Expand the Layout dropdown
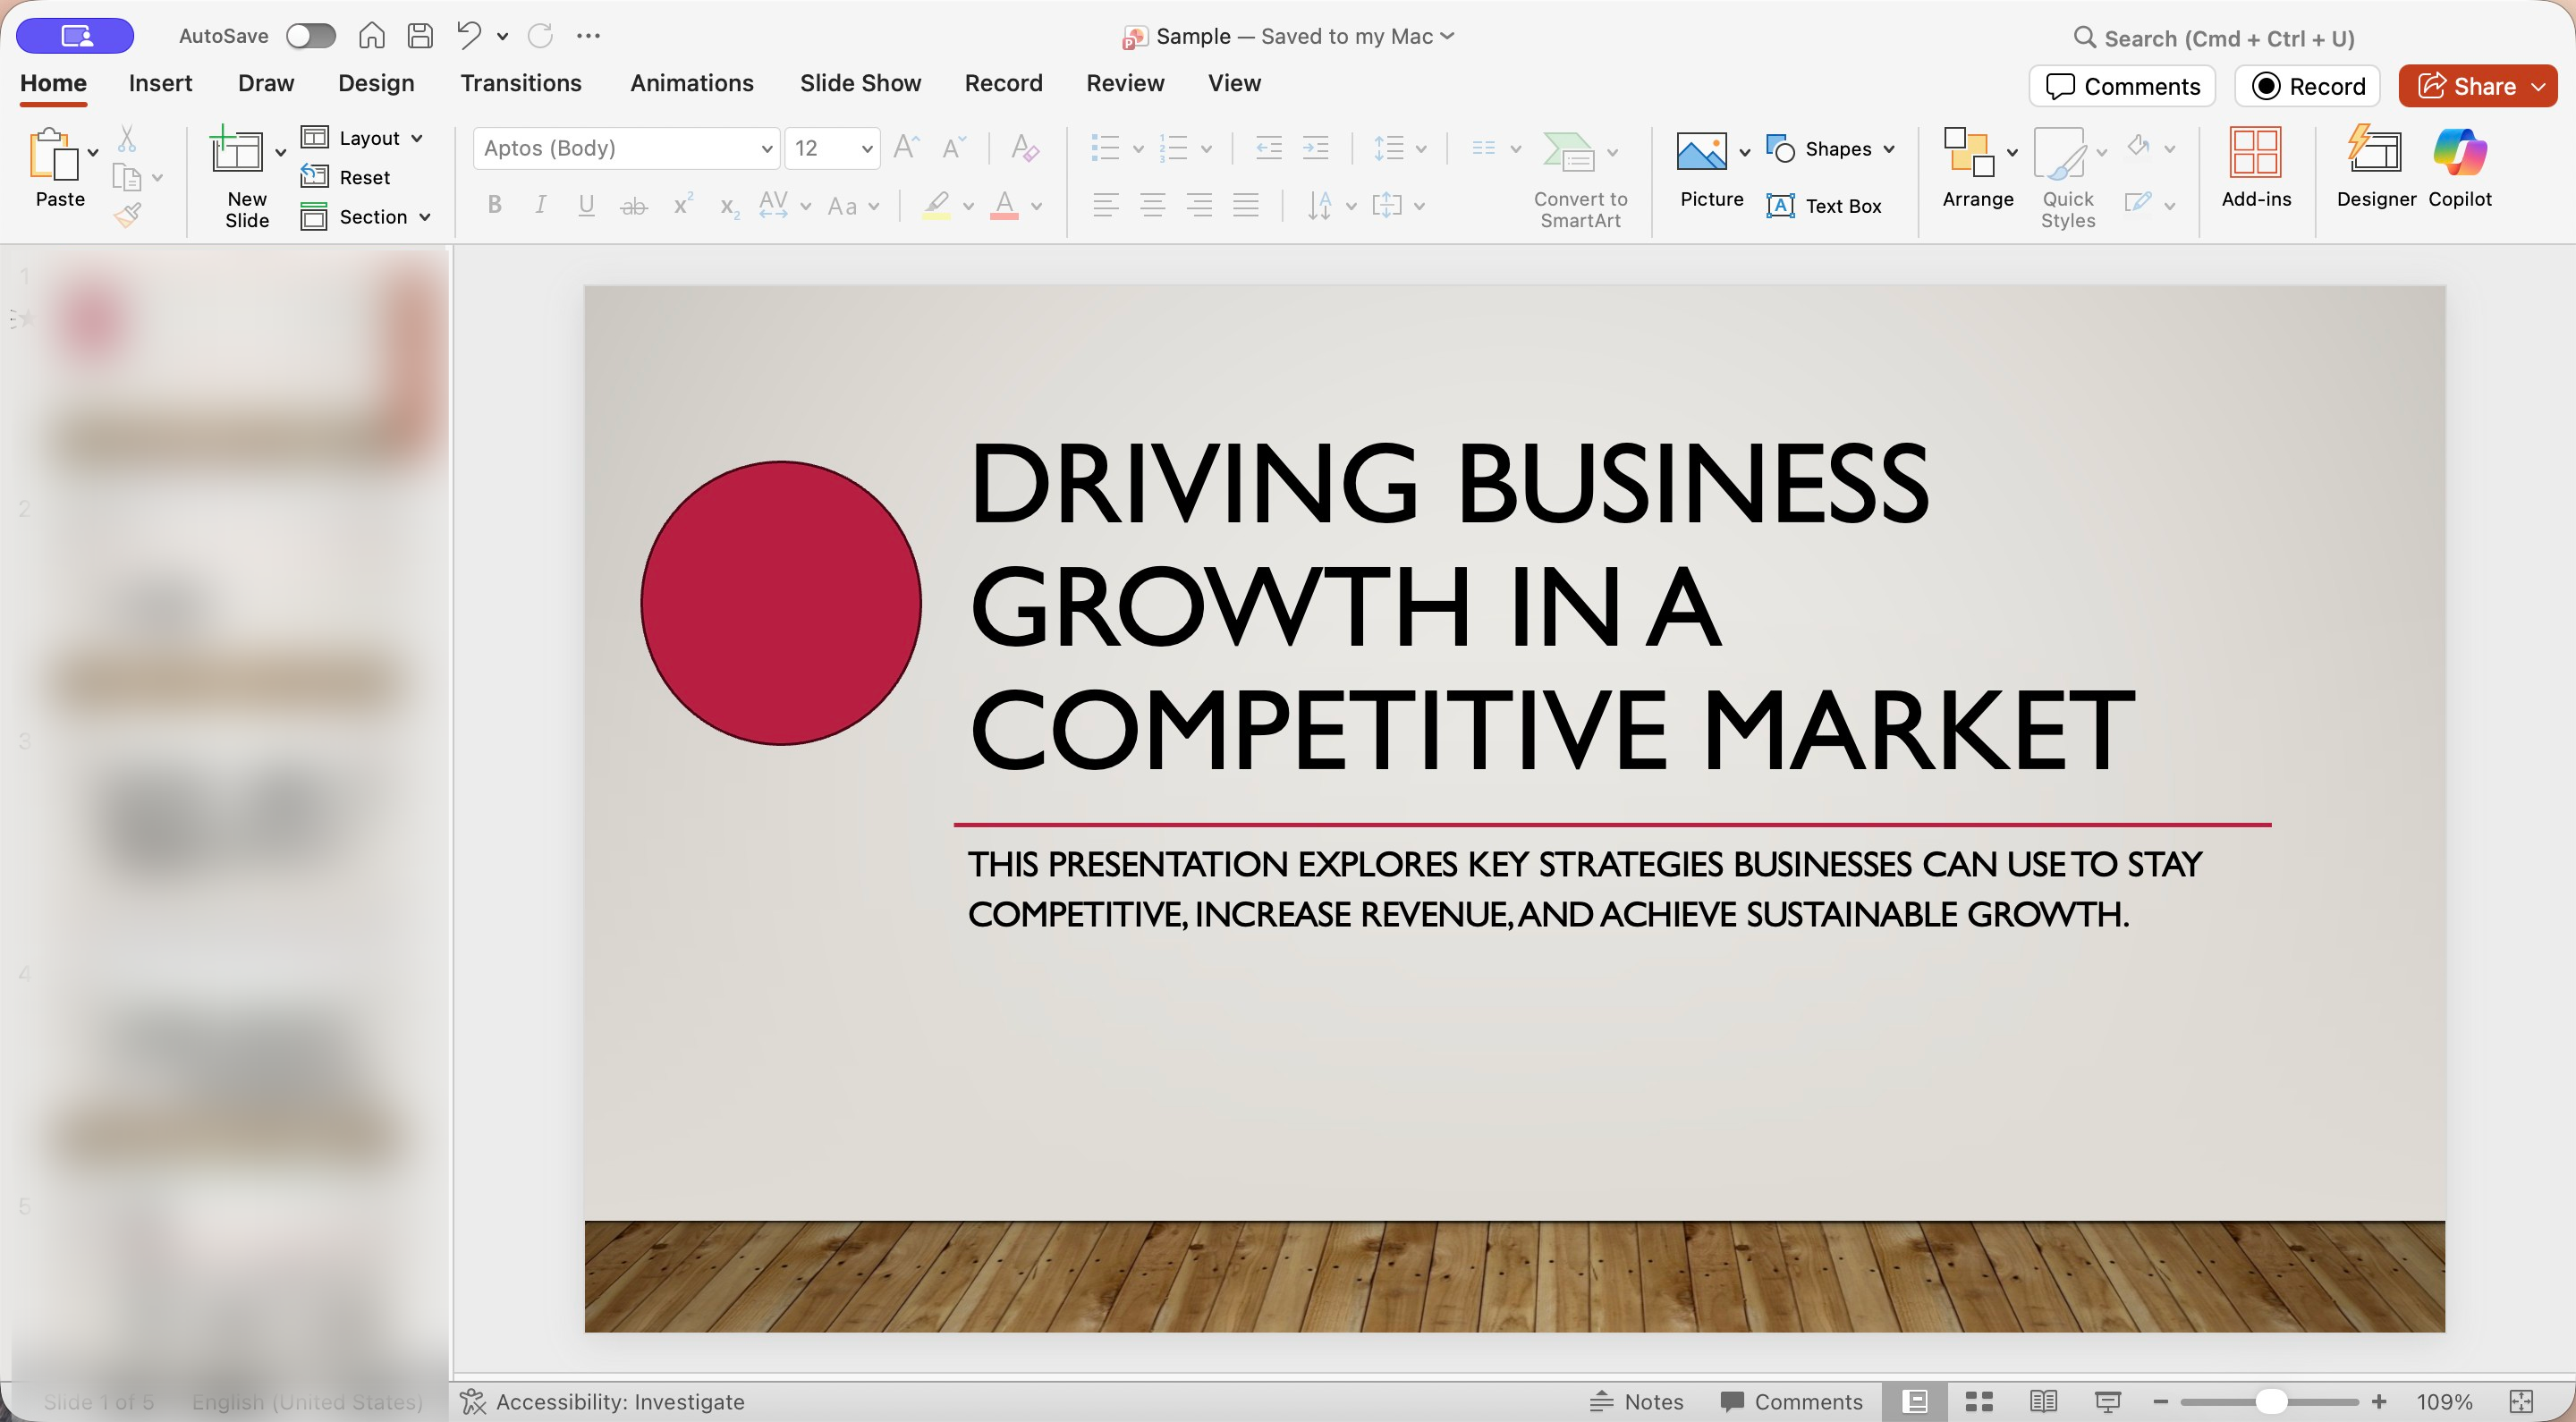Viewport: 2576px width, 1422px height. (x=364, y=138)
